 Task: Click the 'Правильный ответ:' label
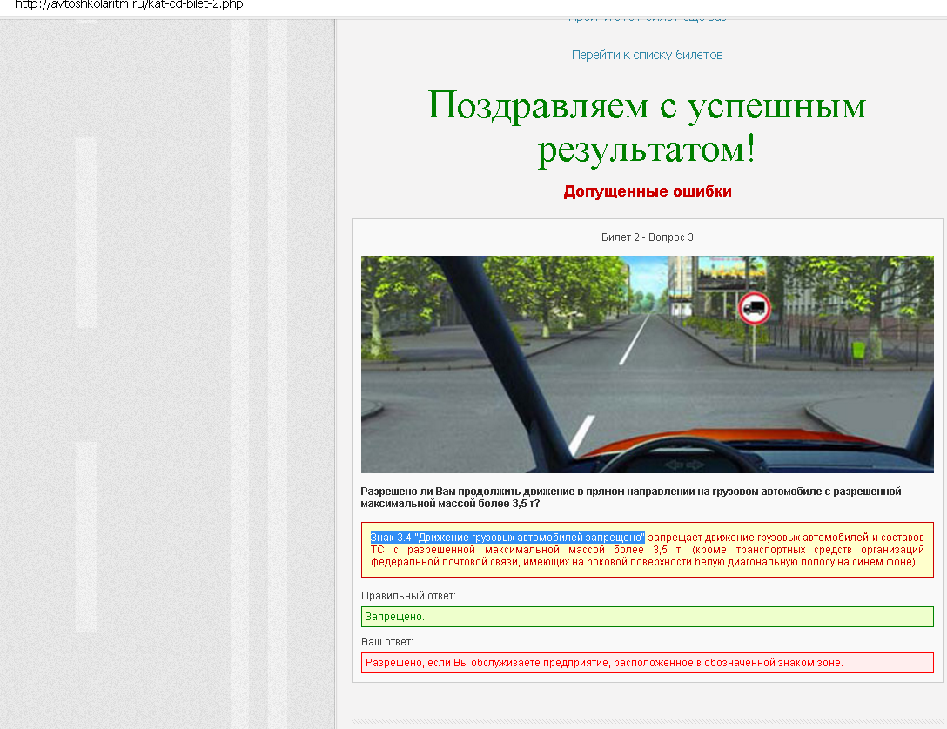click(x=408, y=596)
